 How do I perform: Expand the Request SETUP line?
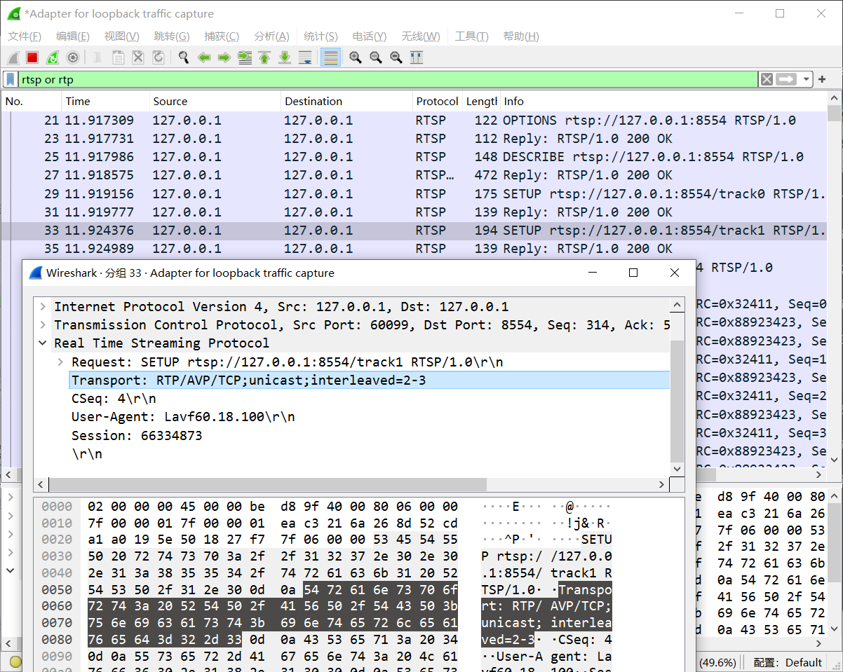(x=61, y=362)
